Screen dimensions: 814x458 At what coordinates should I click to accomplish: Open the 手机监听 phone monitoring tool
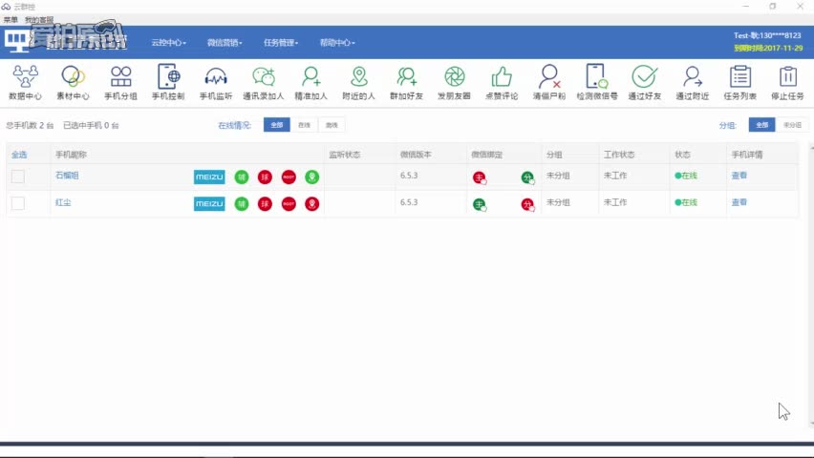tap(216, 82)
